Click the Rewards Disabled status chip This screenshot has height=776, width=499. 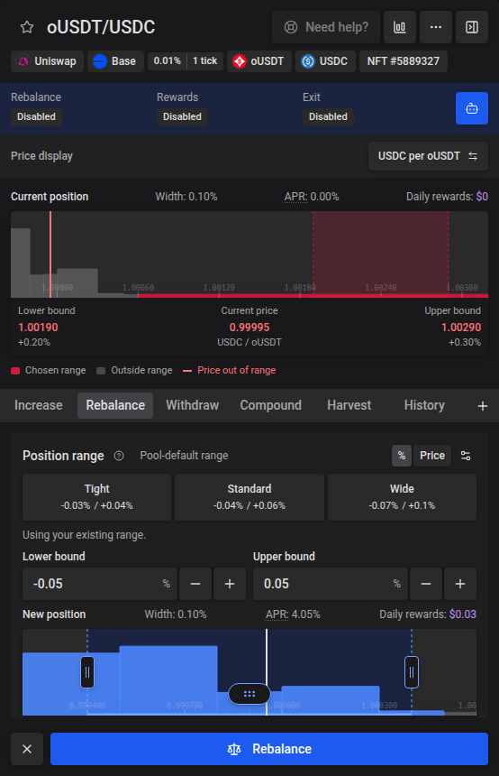pos(182,116)
